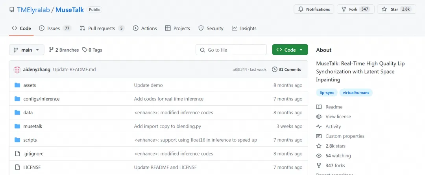Open the 31 Commits history link
The image size is (425, 175).
(x=286, y=69)
